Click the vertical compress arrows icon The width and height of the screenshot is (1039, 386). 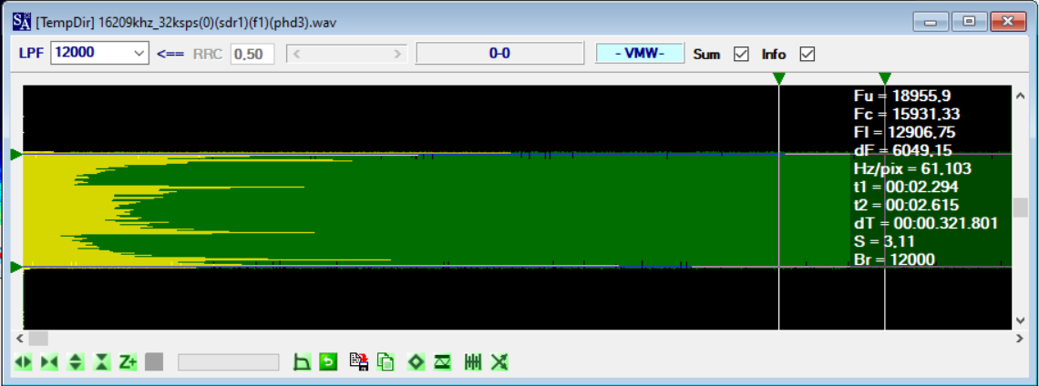pyautogui.click(x=101, y=362)
